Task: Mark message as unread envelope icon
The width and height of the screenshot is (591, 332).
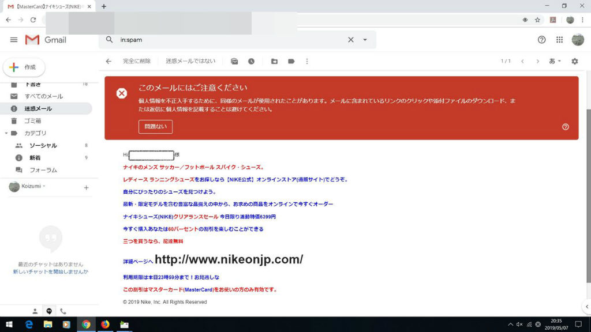Action: coord(234,61)
